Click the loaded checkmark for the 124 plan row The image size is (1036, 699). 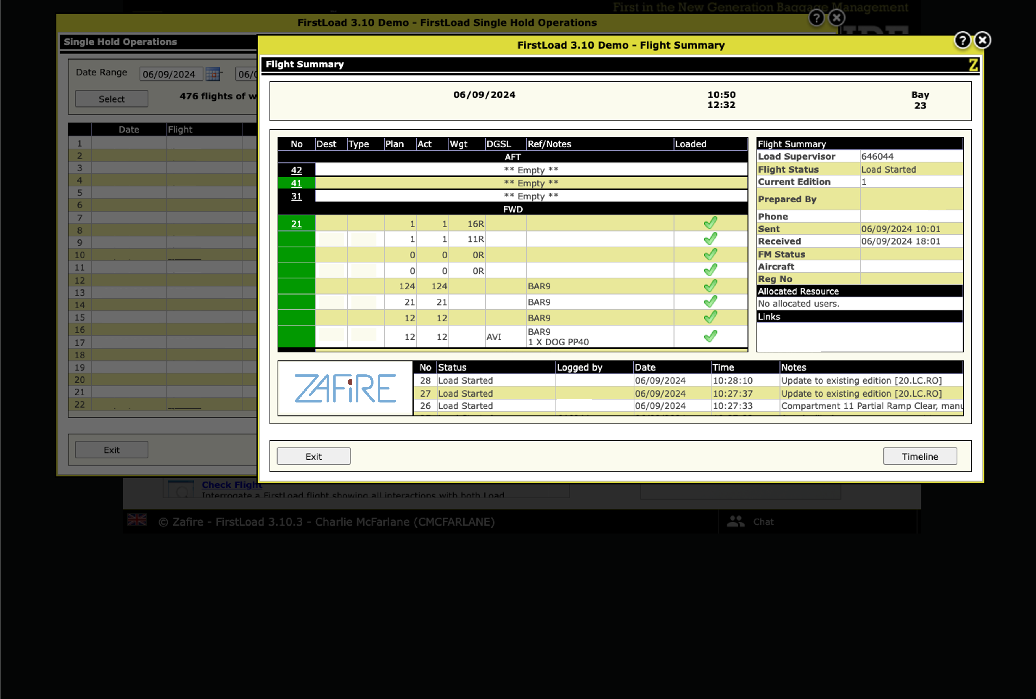[710, 286]
